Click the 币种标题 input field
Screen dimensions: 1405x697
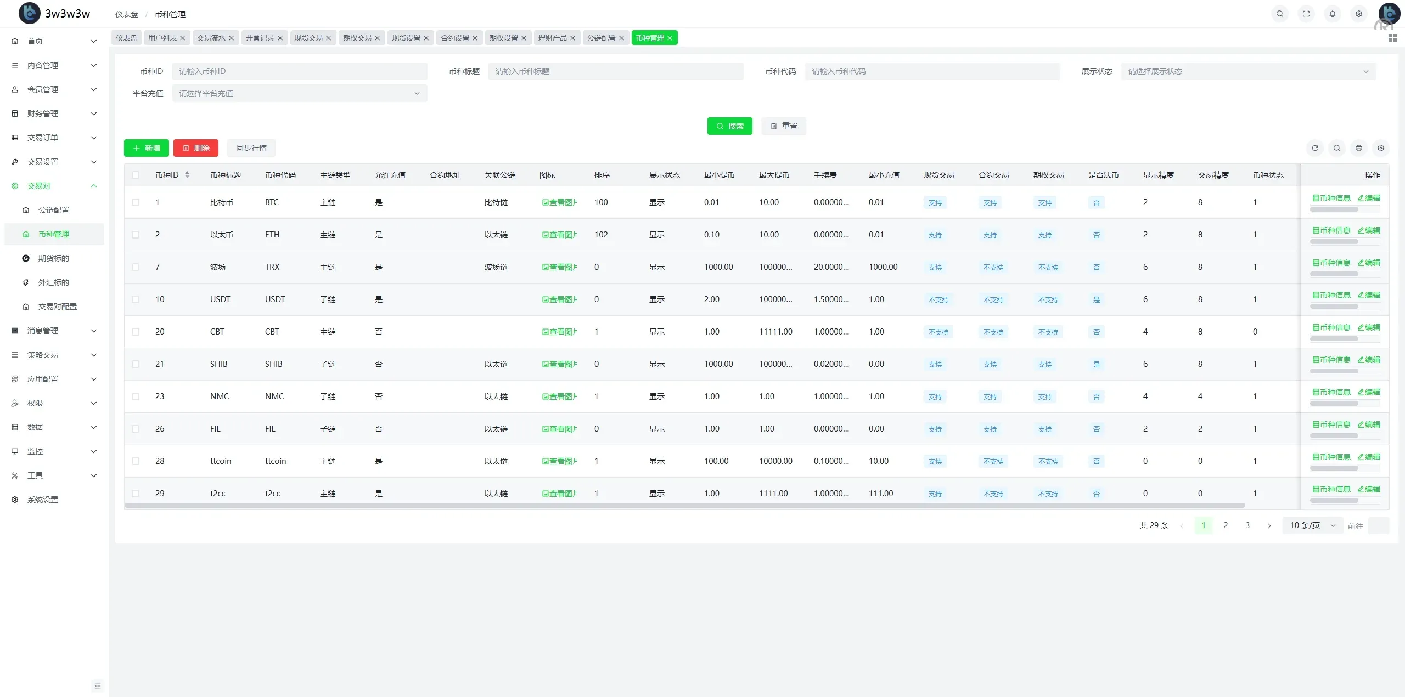(615, 71)
